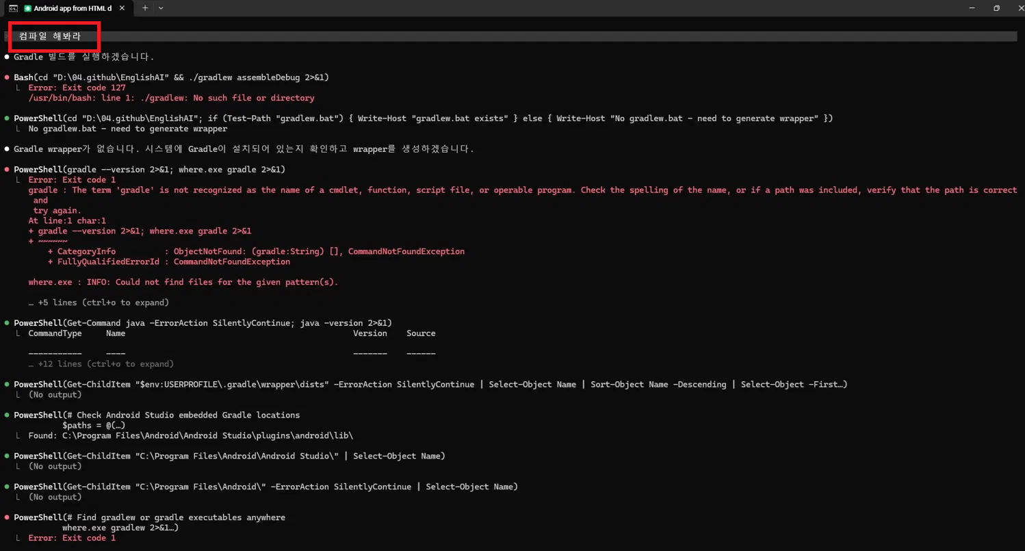
Task: Expand the "+12 lines (ctrl+o to expand)" output
Action: pyautogui.click(x=101, y=364)
